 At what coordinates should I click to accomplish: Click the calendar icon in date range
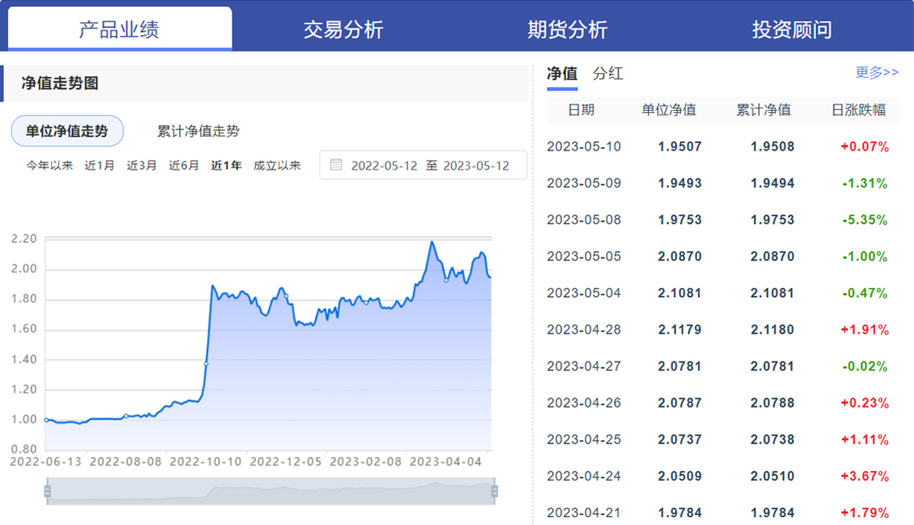[336, 165]
